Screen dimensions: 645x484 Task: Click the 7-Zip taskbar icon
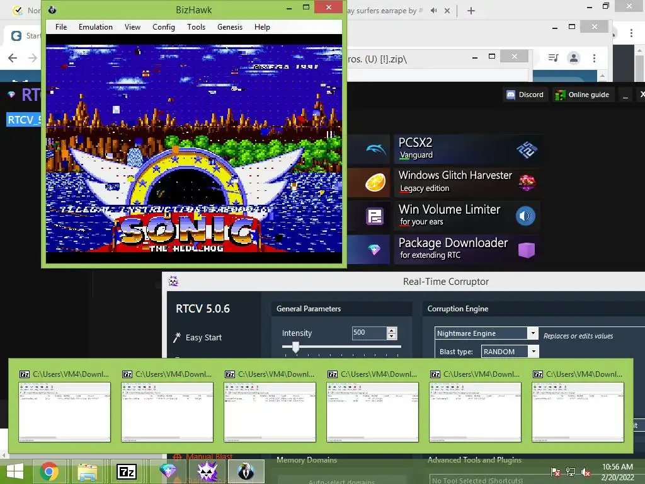click(127, 471)
